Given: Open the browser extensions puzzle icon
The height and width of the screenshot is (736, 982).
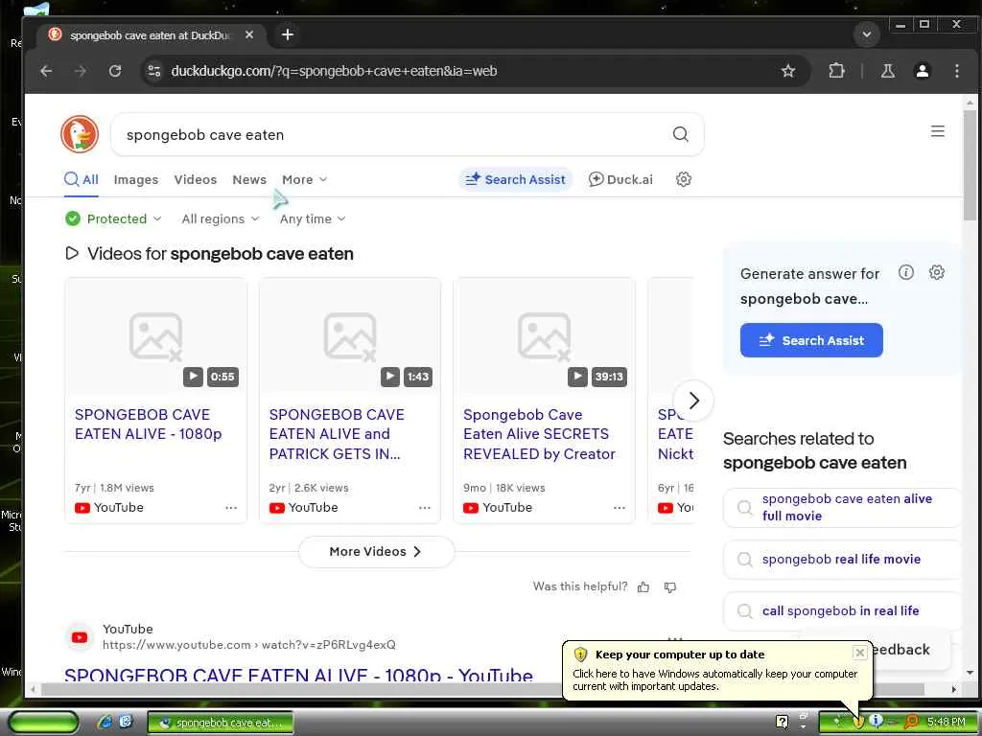Looking at the screenshot, I should [836, 71].
